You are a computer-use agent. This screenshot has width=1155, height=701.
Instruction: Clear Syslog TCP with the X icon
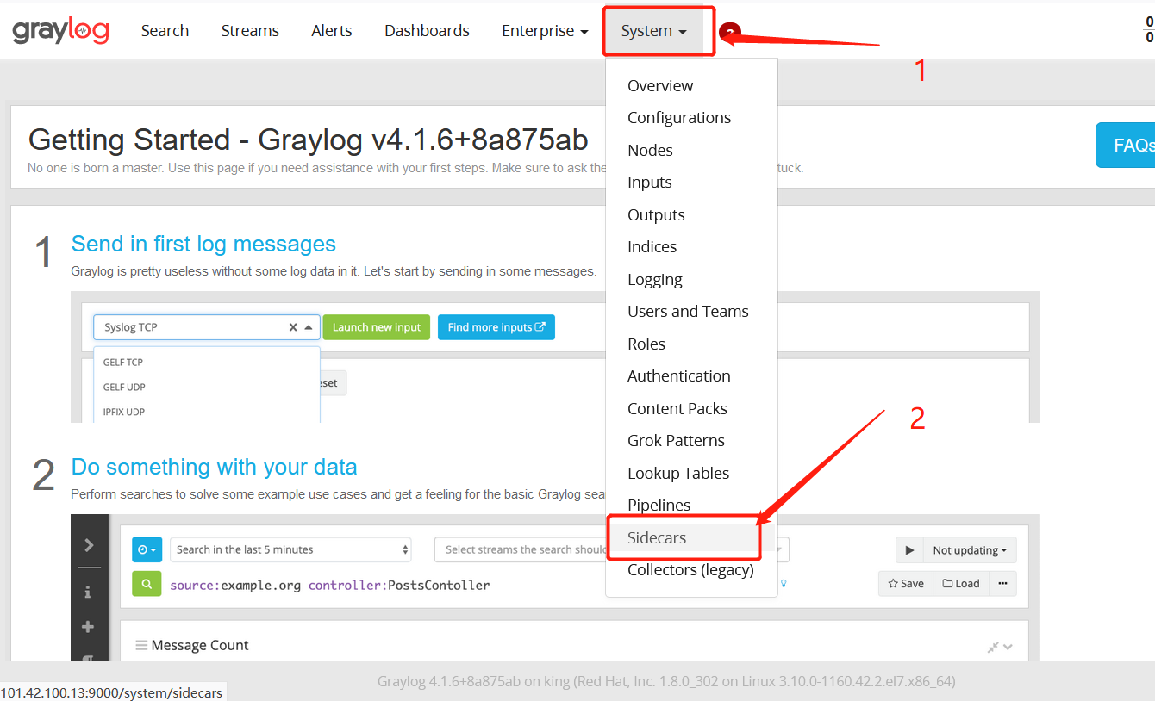click(x=291, y=327)
